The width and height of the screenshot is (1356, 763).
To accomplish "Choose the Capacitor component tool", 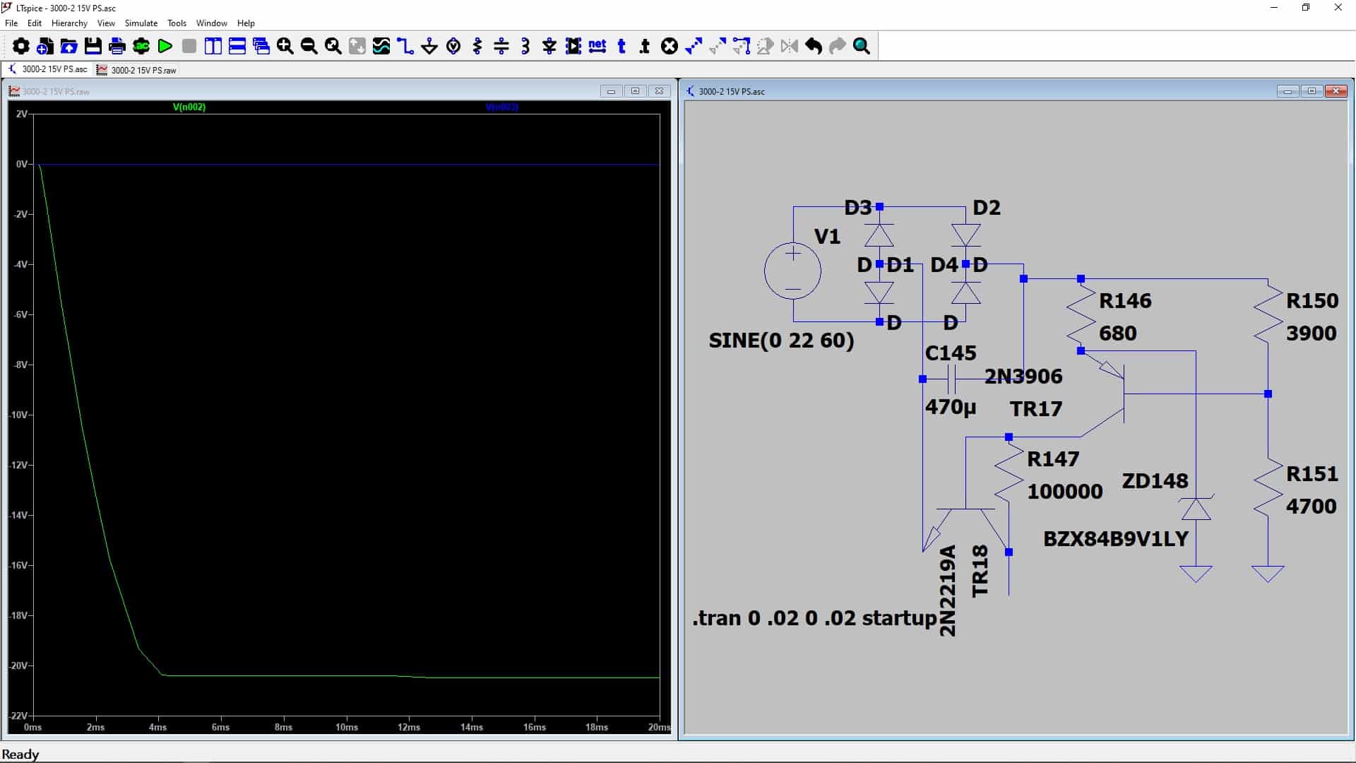I will pyautogui.click(x=501, y=47).
